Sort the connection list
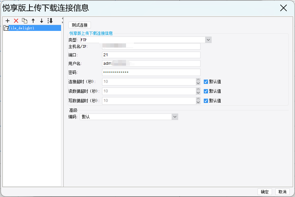 tap(50, 20)
